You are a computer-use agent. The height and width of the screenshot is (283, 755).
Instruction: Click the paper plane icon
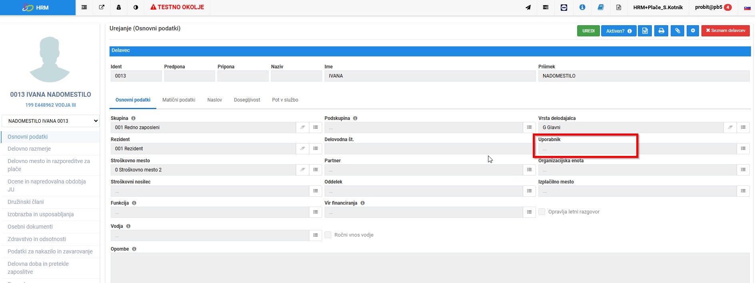(x=528, y=7)
